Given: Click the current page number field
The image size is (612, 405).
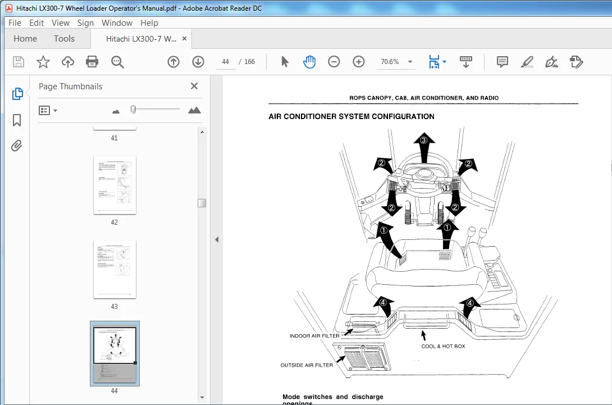Looking at the screenshot, I should [x=225, y=62].
